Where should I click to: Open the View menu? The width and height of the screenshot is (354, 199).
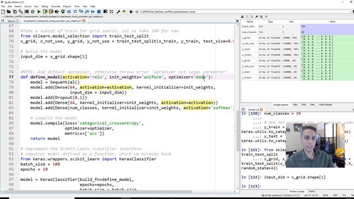[85, 6]
